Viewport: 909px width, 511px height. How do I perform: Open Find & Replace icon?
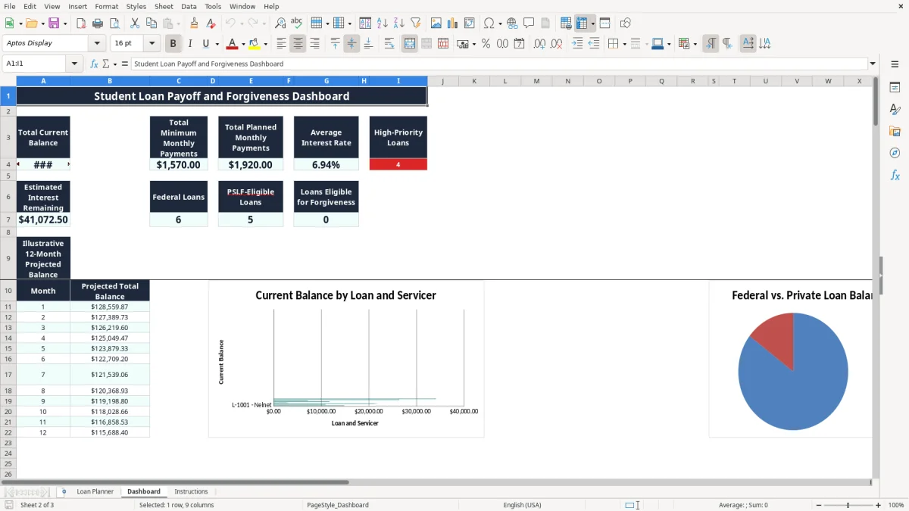(280, 23)
